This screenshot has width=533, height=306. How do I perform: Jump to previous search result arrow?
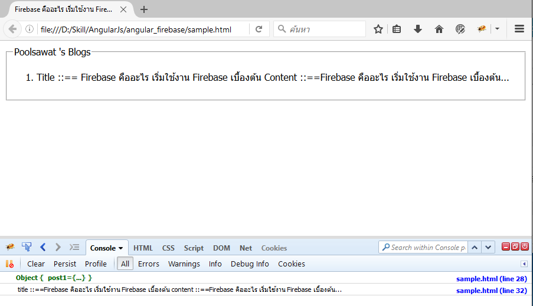pos(475,247)
